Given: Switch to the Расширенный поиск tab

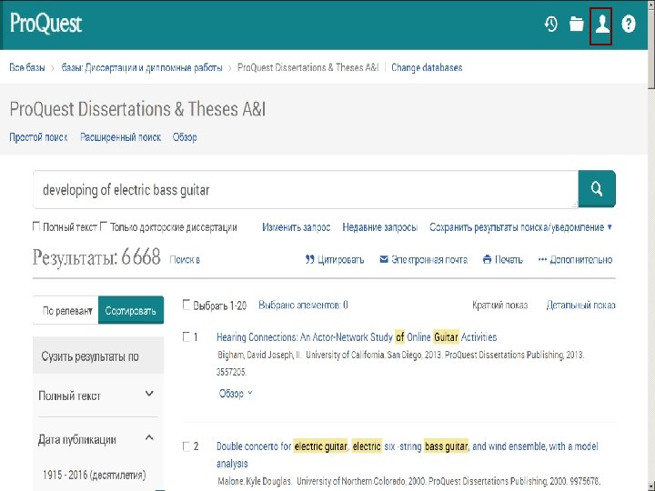Looking at the screenshot, I should pos(120,137).
